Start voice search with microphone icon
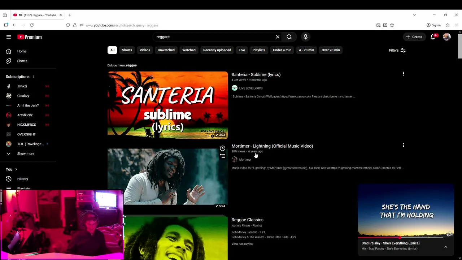The width and height of the screenshot is (462, 260). coord(305,37)
